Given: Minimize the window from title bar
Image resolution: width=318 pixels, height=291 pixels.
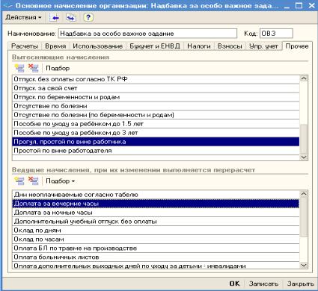Looking at the screenshot, I should 287,5.
